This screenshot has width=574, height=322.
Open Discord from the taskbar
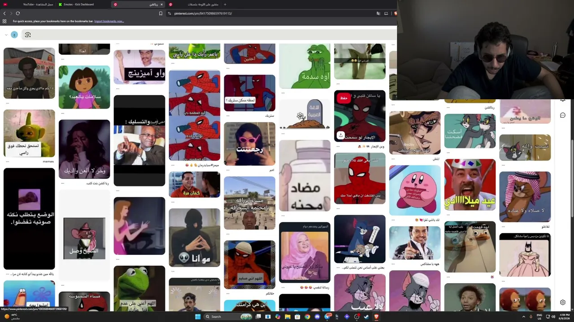(x=317, y=317)
